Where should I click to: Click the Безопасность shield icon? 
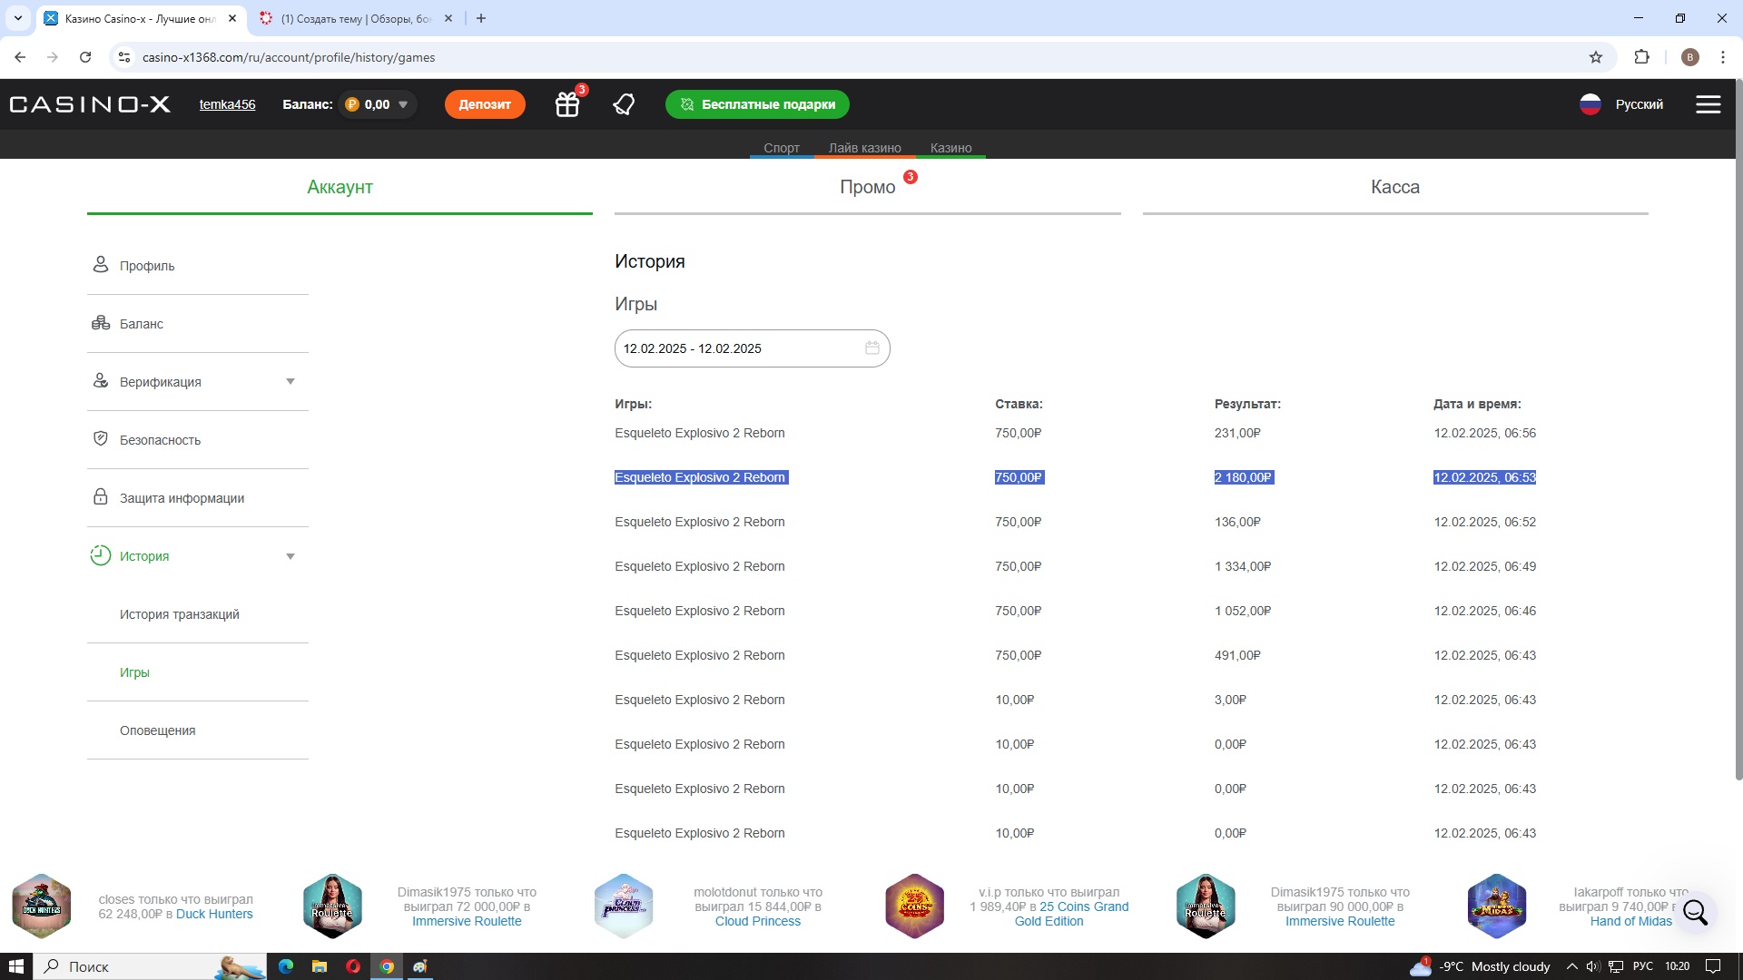(x=101, y=438)
